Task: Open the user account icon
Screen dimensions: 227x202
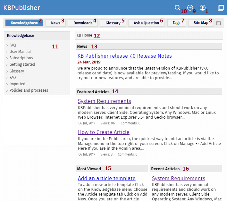Action: click(203, 8)
